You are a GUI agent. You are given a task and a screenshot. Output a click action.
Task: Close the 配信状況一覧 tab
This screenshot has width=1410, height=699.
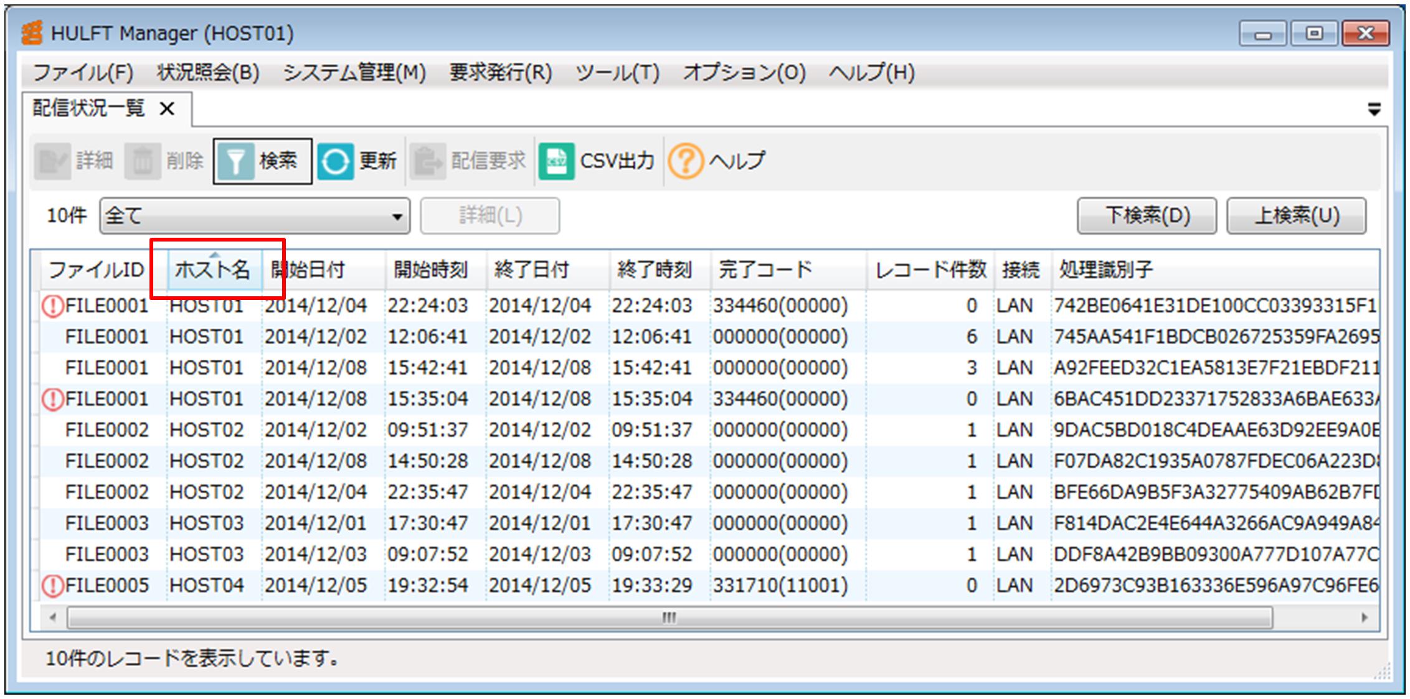165,108
